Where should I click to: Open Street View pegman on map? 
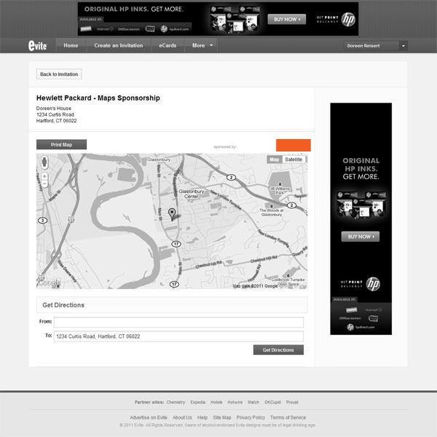click(44, 162)
